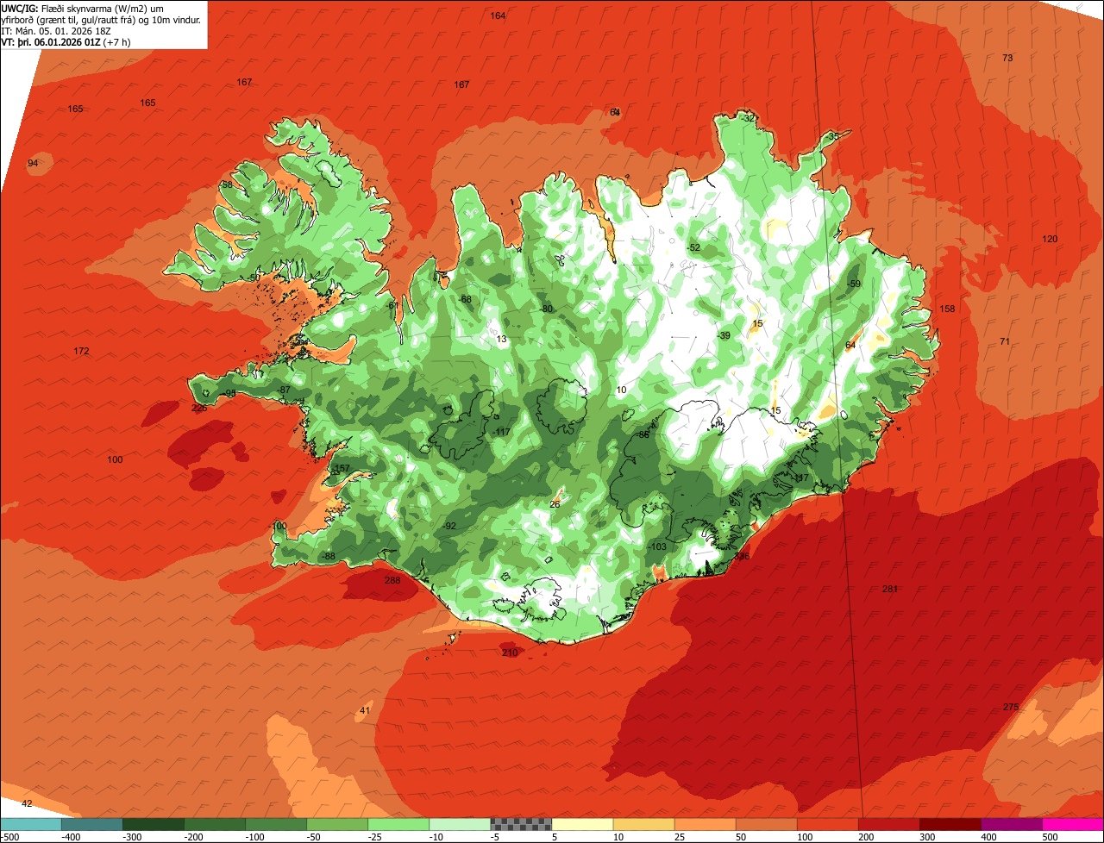Screen dimensions: 1104x843
Task: Click the VT valid time line showing +7 h
Action: tap(66, 41)
